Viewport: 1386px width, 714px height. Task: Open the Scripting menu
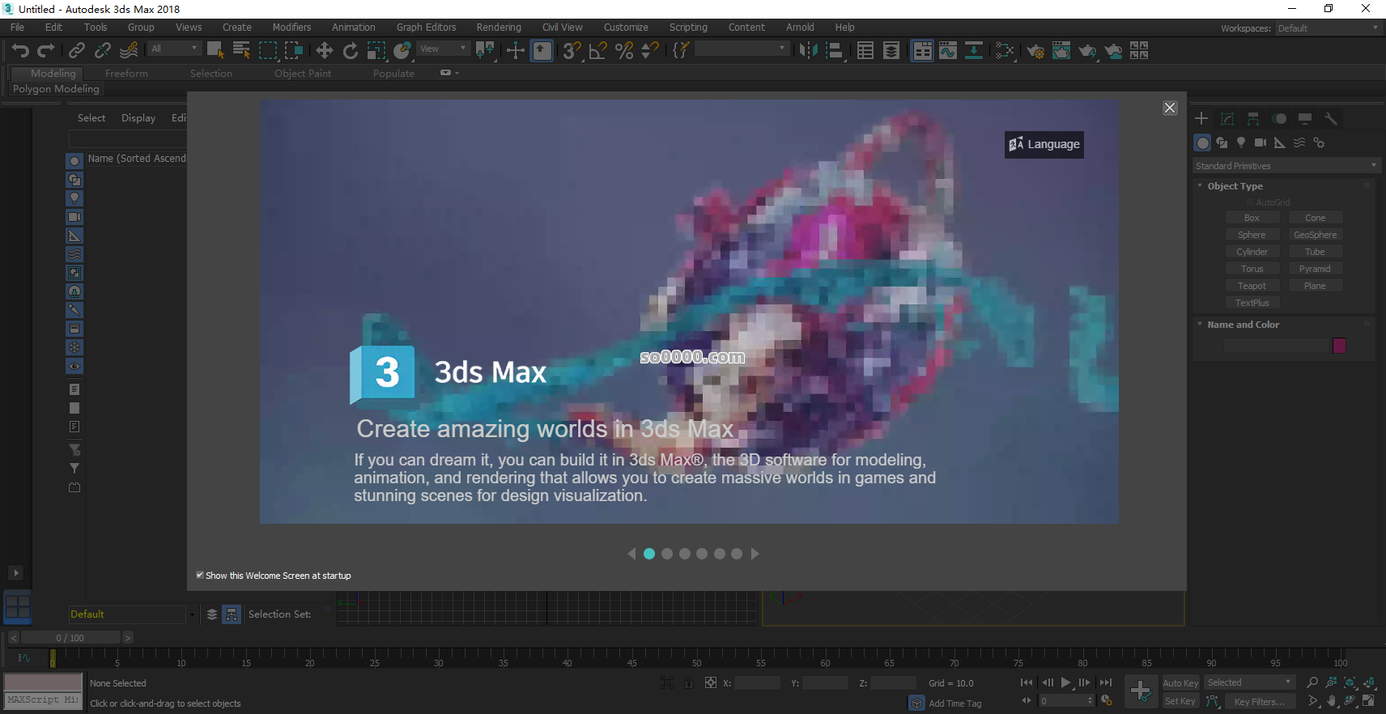688,28
